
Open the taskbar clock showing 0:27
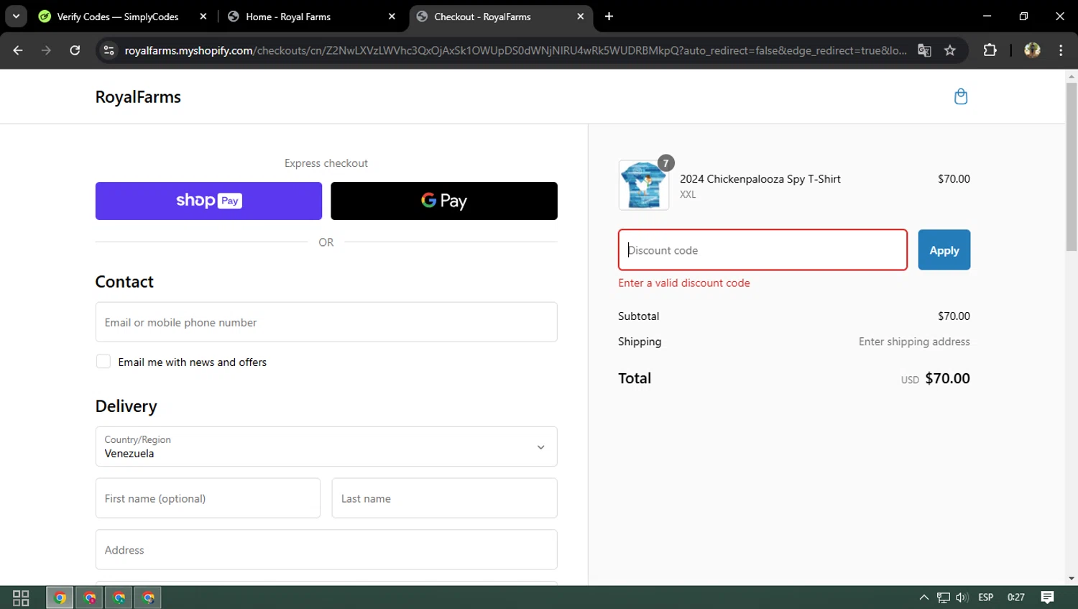1016,597
